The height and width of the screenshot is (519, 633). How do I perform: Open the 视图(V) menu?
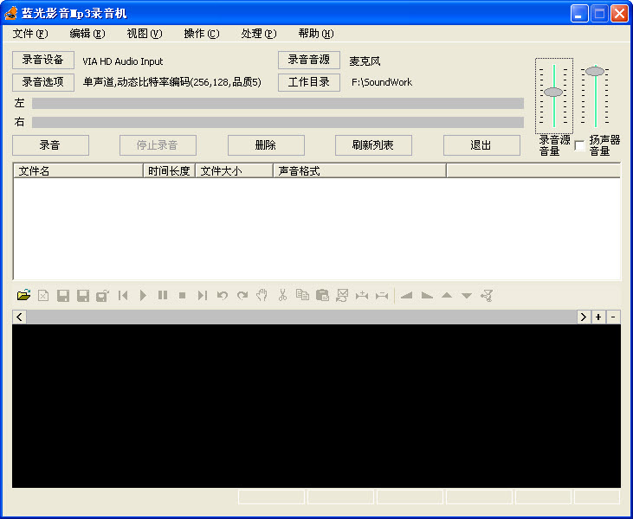click(x=145, y=34)
